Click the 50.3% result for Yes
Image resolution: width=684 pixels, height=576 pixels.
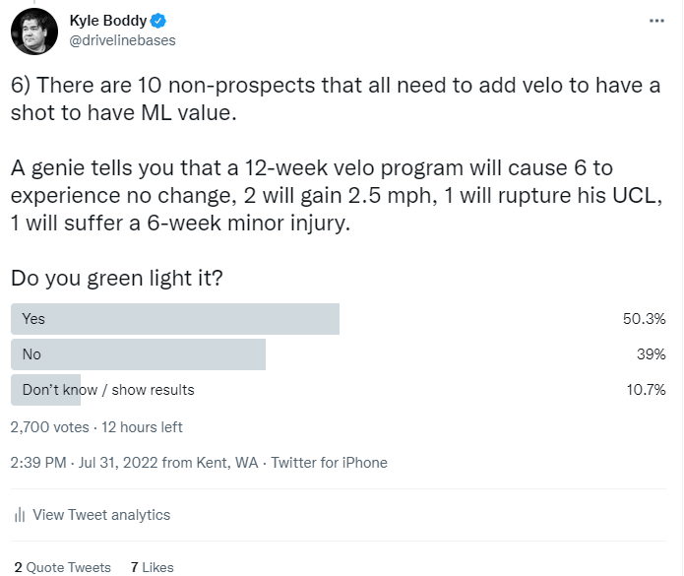644,319
